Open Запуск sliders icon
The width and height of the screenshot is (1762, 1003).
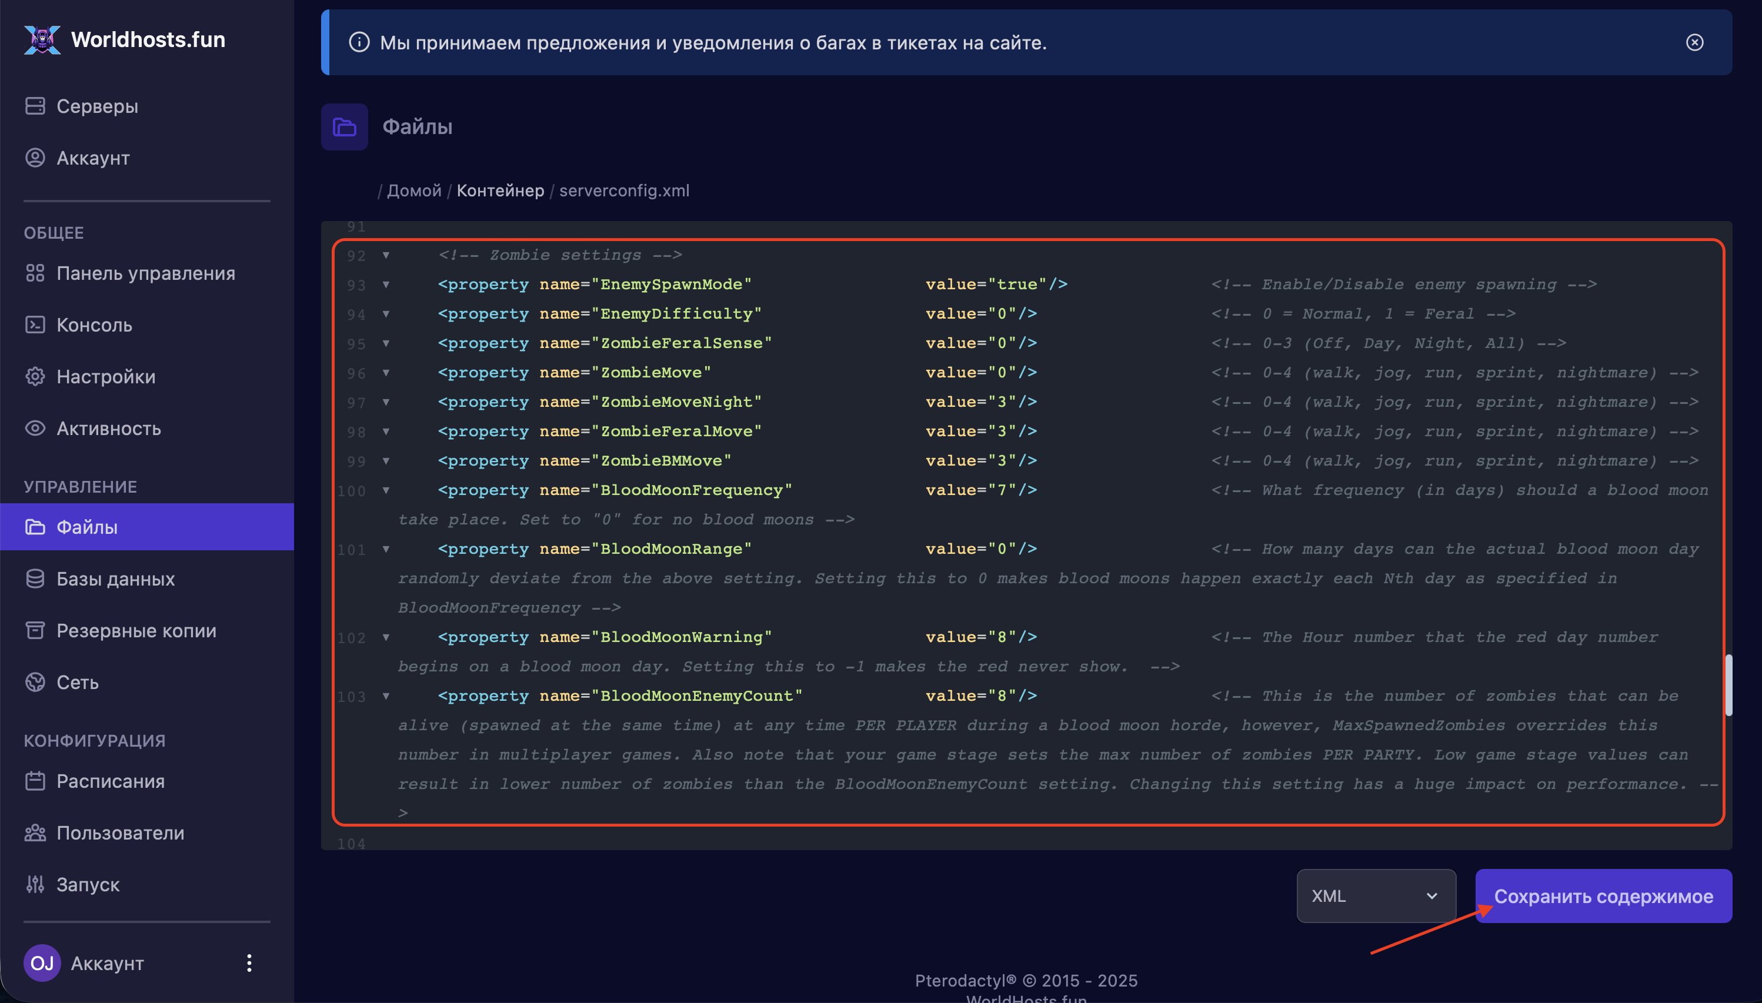coord(35,884)
